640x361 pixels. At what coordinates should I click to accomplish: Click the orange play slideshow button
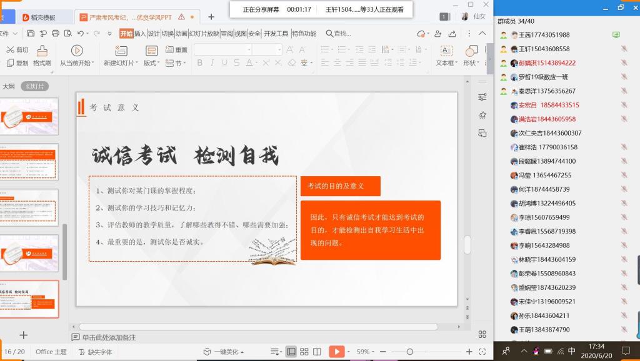(x=337, y=352)
